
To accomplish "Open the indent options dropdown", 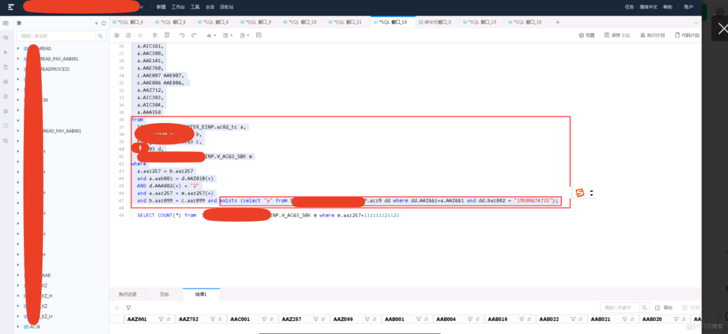I will (228, 35).
